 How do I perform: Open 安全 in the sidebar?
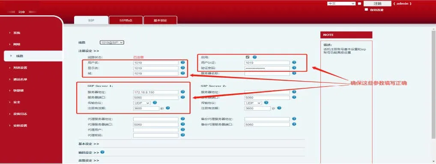(x=17, y=102)
